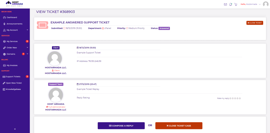The height and width of the screenshot is (133, 270).
Task: Go to Dashboard in sidebar
Action: click(12, 17)
